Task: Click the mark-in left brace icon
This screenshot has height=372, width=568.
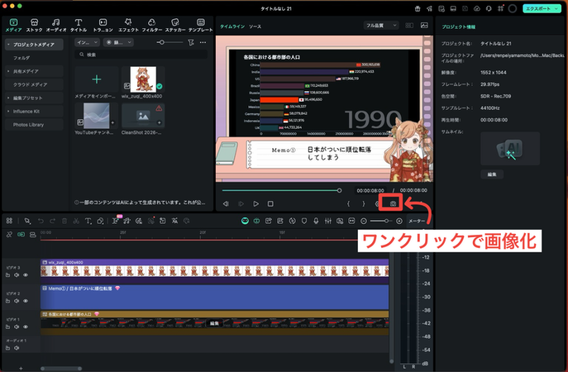Action: pyautogui.click(x=348, y=204)
